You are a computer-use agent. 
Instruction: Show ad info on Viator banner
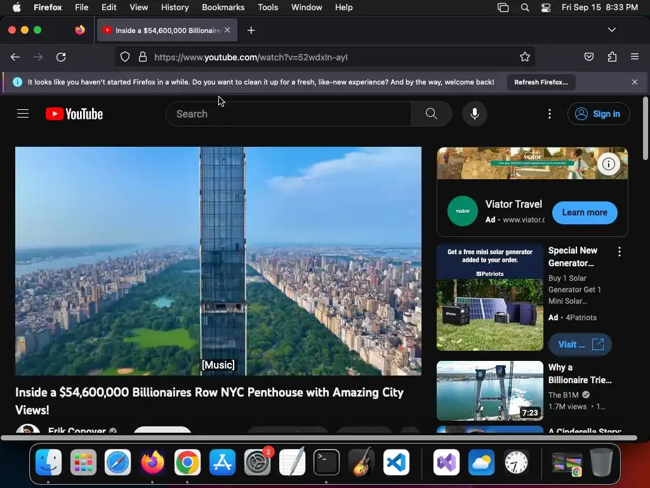click(609, 164)
